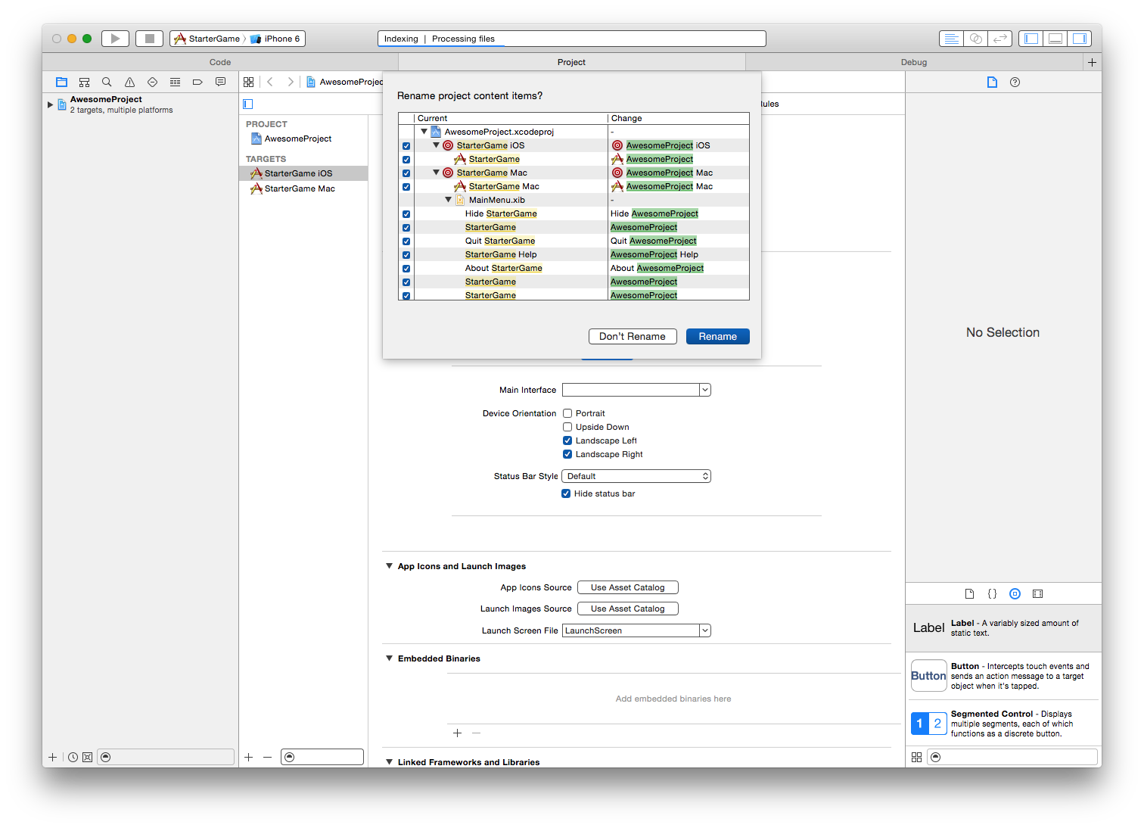Select AwesomeProject under PROJECT
This screenshot has width=1144, height=828.
point(303,139)
